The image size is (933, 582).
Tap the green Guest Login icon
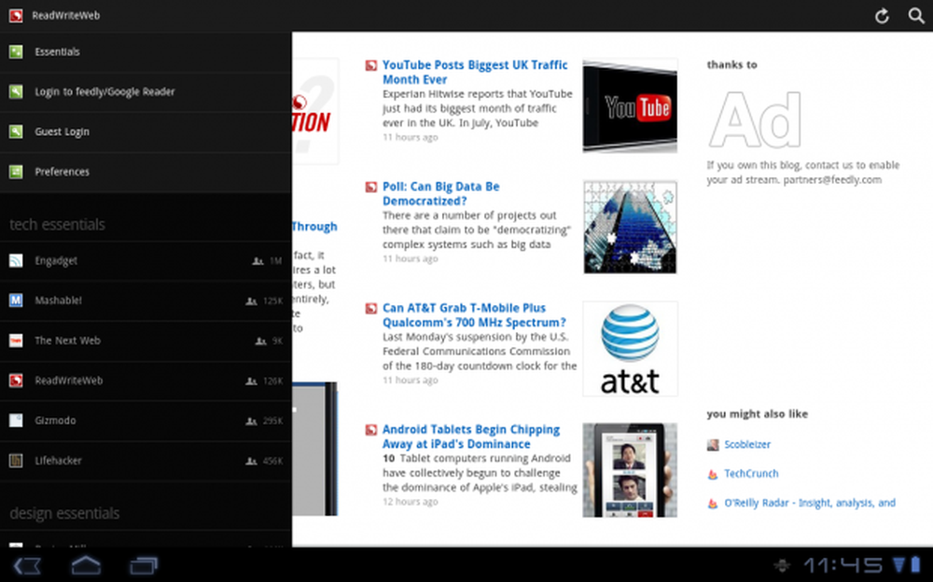coord(16,132)
